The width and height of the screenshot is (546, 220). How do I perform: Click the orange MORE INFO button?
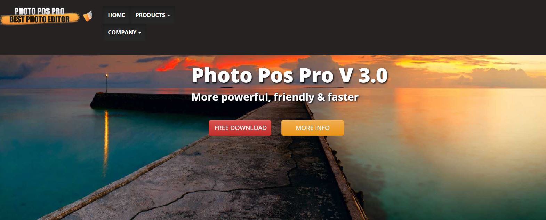(x=312, y=128)
